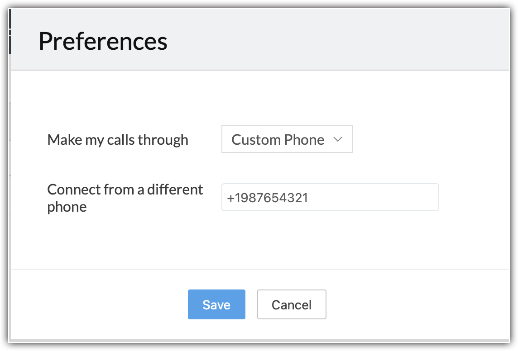Screen dimensions: 518x351
Task: Click the word "Save" on blue button
Action: pos(216,305)
